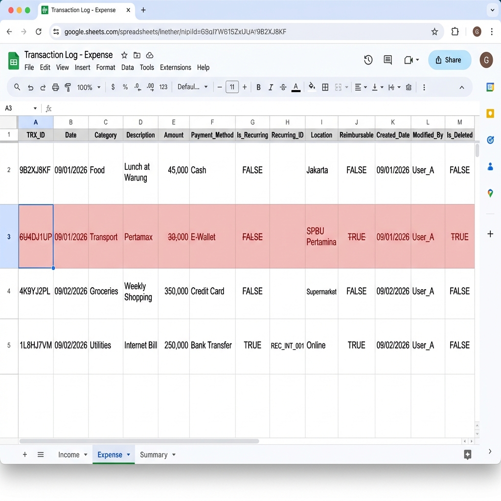Start a new comment thread
This screenshot has height=501, width=501.
pyautogui.click(x=387, y=60)
